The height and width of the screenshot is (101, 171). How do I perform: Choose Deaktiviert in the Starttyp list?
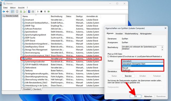[142, 70]
